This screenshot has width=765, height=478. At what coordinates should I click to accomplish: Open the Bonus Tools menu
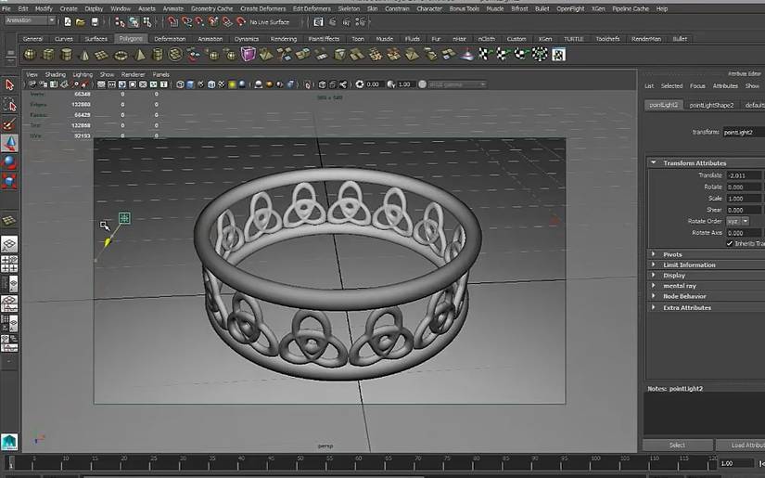[464, 8]
